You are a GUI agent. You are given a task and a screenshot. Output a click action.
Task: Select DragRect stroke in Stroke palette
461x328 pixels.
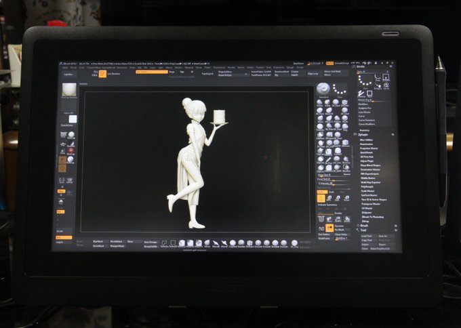pyautogui.click(x=386, y=78)
